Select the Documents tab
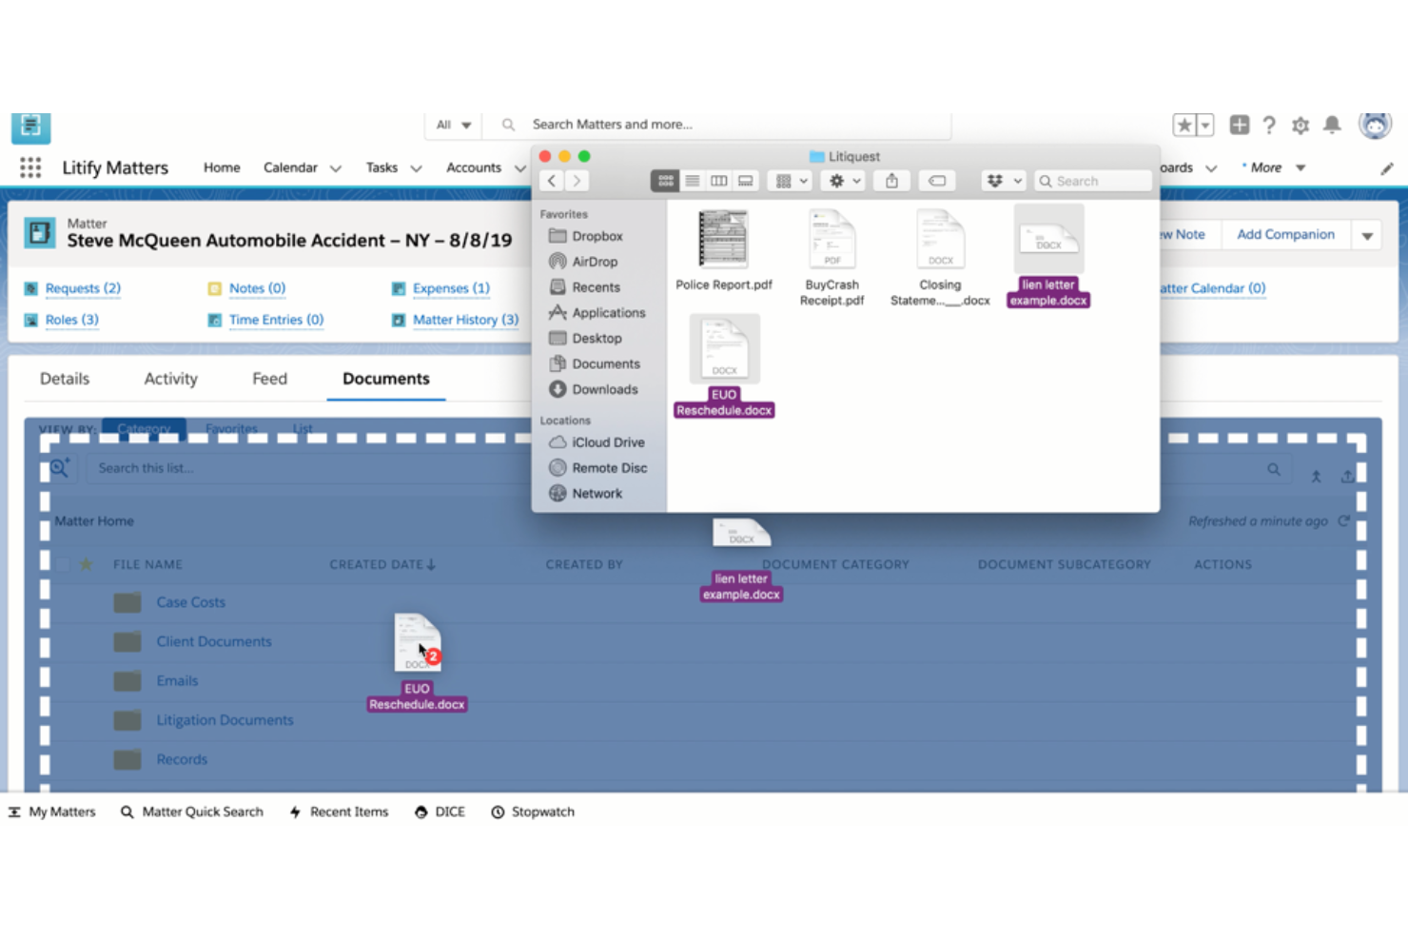Screen dimensions: 1408x939 pyautogui.click(x=386, y=379)
